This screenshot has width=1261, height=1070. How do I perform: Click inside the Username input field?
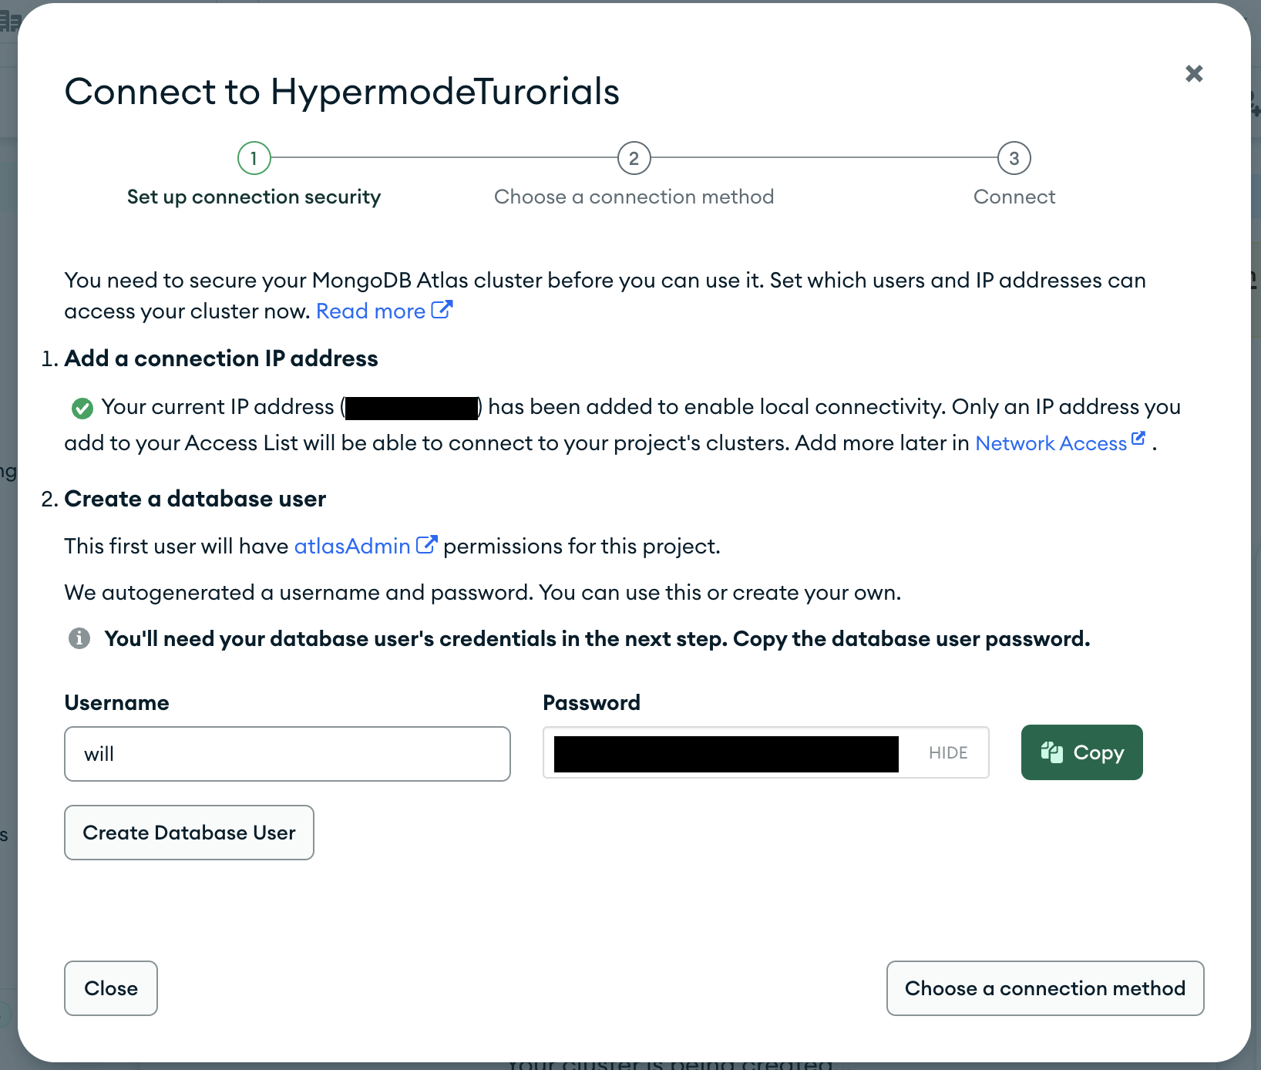[x=287, y=754]
